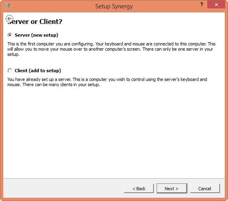This screenshot has height=201, width=228.
Task: Click the bold 'Server (new setup)' label text
Action: (x=36, y=35)
